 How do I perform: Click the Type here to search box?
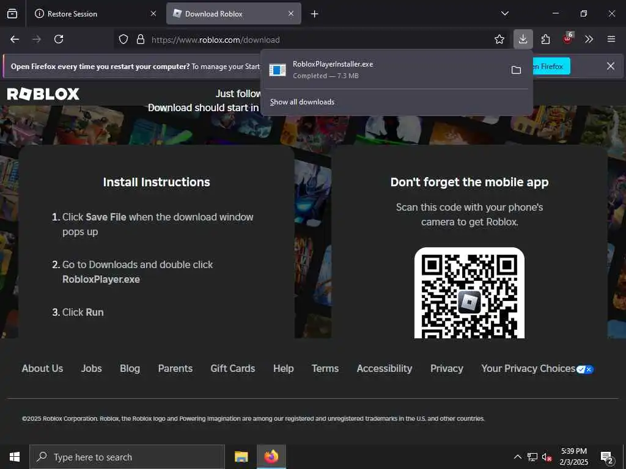(127, 457)
